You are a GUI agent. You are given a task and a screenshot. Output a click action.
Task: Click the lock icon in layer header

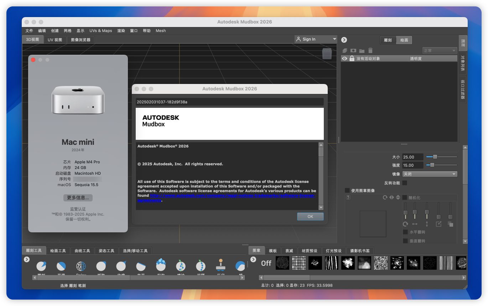[x=352, y=58]
